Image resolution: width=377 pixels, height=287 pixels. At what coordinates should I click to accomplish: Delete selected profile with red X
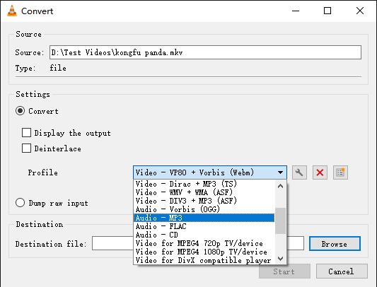tap(320, 172)
